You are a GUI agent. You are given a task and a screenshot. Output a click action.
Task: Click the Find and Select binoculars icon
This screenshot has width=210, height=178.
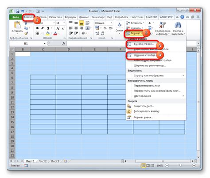178,25
